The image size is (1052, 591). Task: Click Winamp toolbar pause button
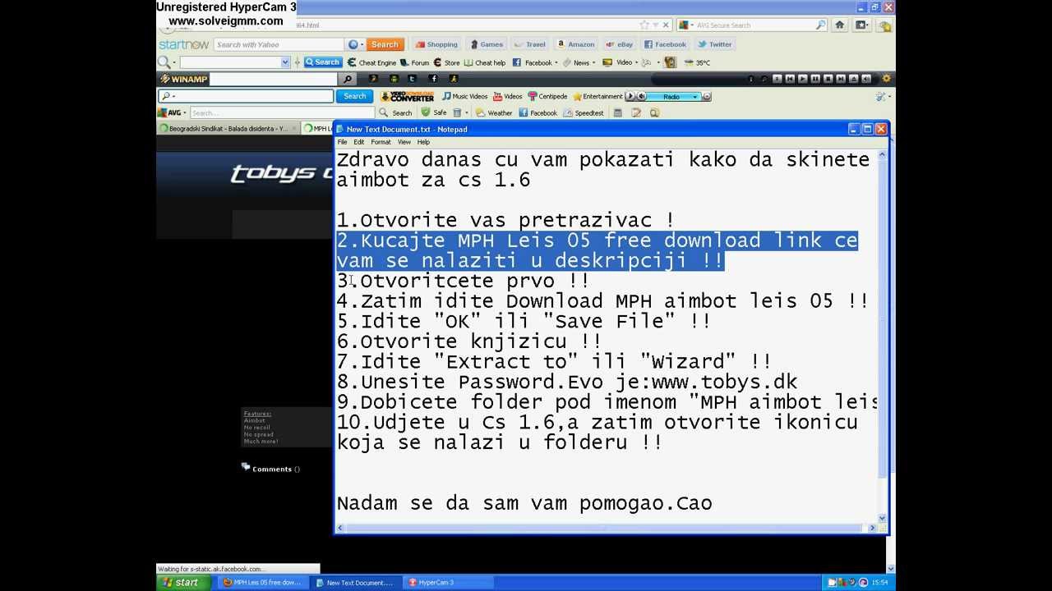[815, 79]
